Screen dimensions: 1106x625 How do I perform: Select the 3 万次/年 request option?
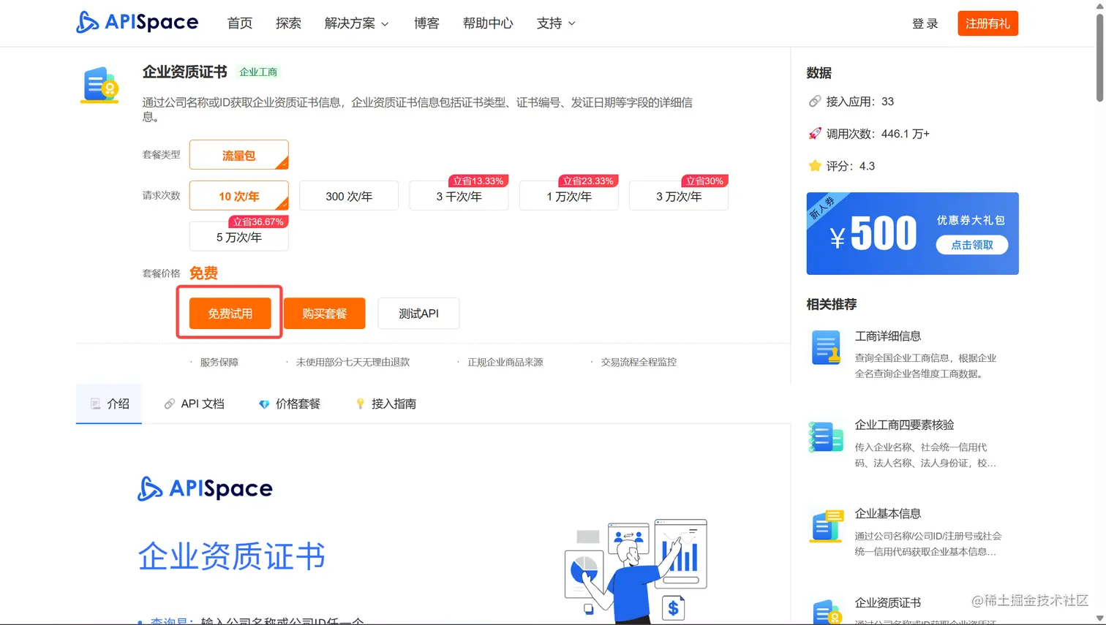point(679,196)
